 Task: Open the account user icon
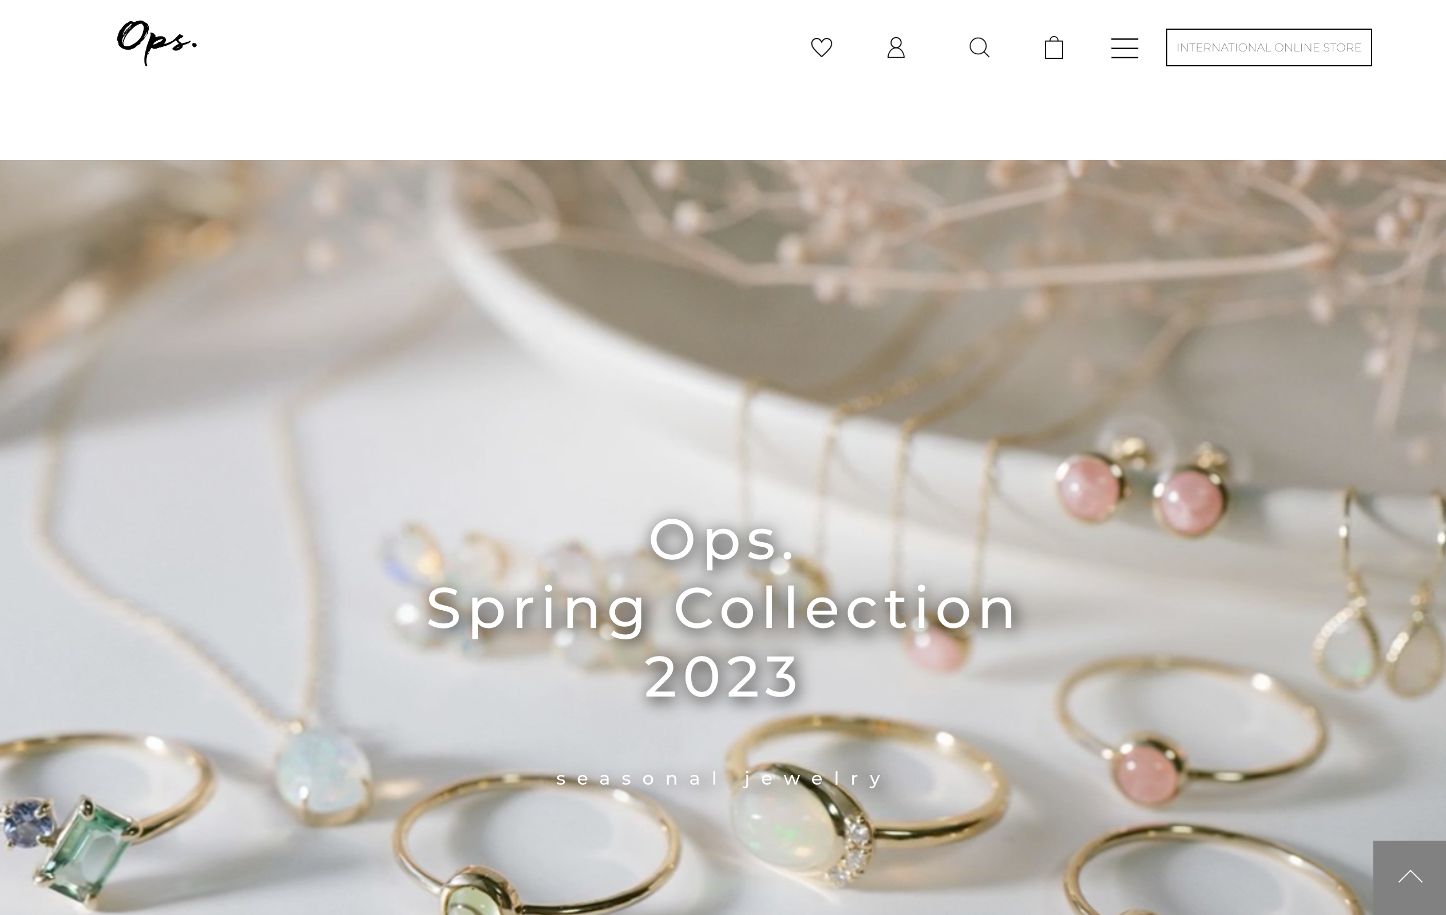[x=896, y=47]
